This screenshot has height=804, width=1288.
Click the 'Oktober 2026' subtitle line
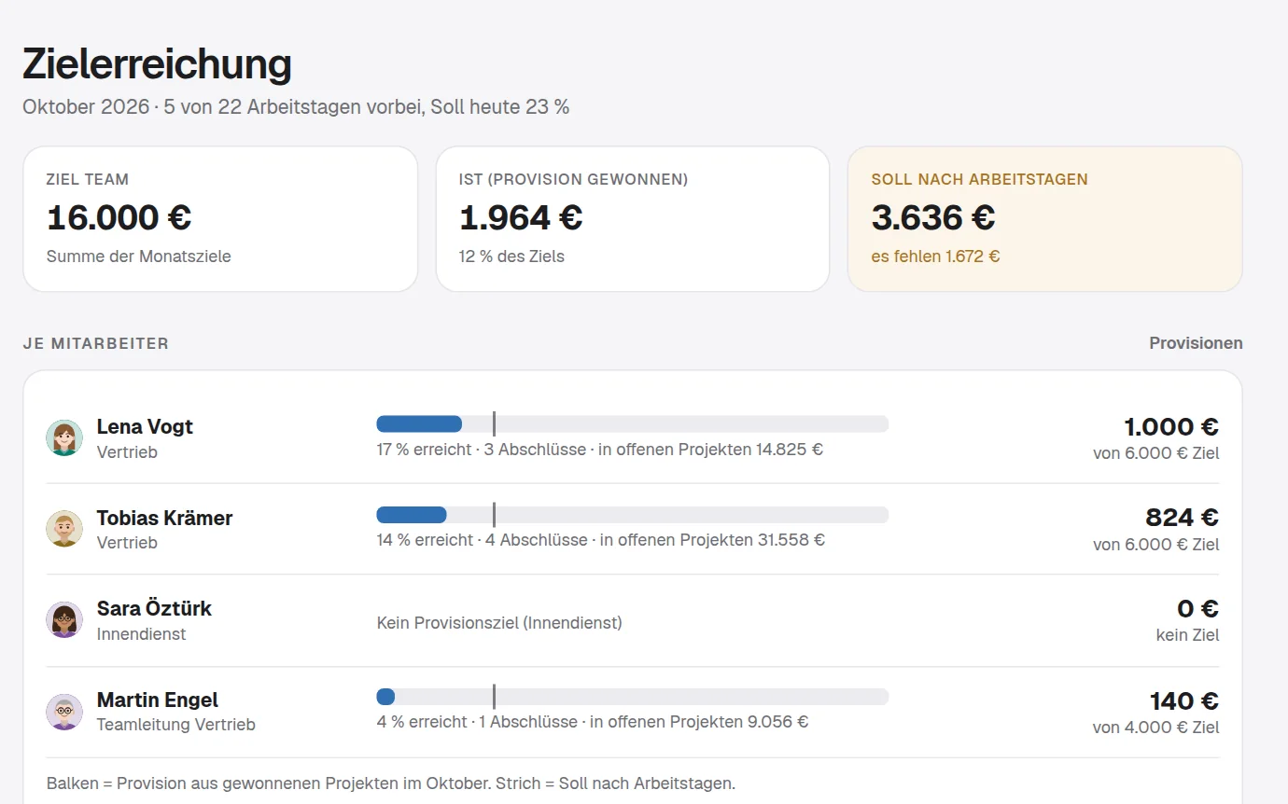click(296, 107)
